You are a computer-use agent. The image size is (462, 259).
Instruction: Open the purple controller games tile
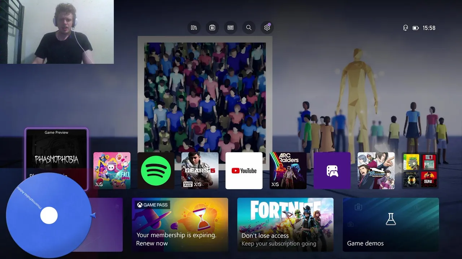(x=332, y=171)
